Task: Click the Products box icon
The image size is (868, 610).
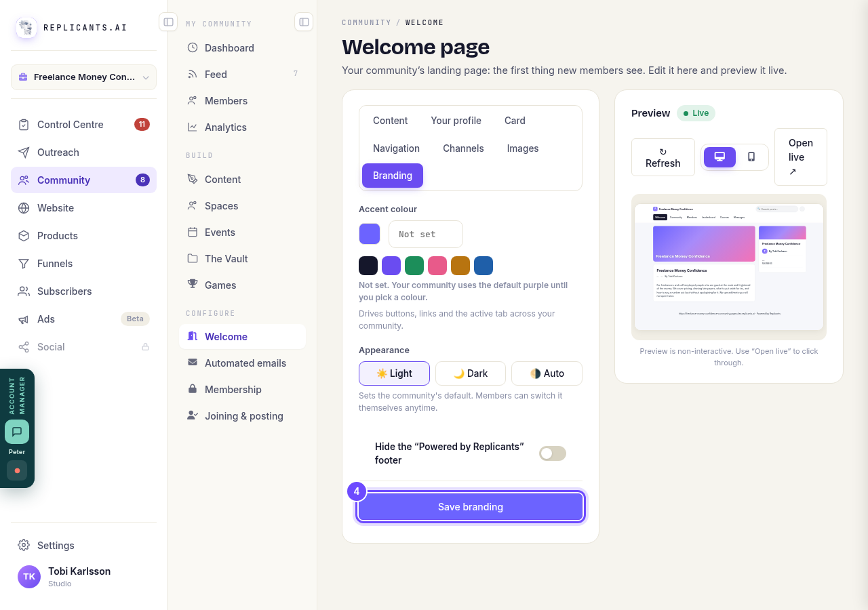Action: pos(24,236)
